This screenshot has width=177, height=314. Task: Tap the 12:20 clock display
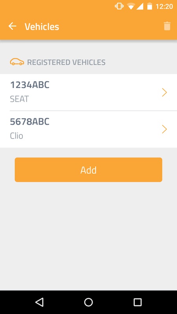click(164, 6)
